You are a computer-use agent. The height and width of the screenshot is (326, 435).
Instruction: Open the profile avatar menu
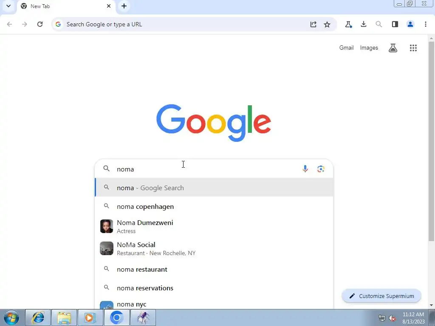[x=410, y=24]
